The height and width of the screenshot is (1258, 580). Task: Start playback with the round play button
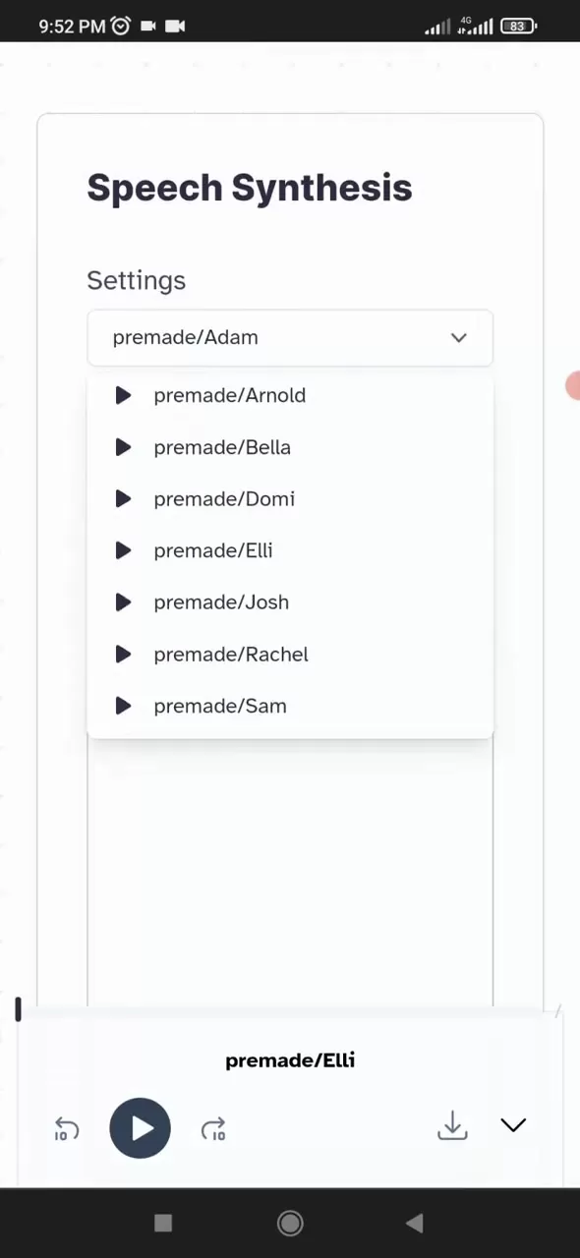click(140, 1128)
